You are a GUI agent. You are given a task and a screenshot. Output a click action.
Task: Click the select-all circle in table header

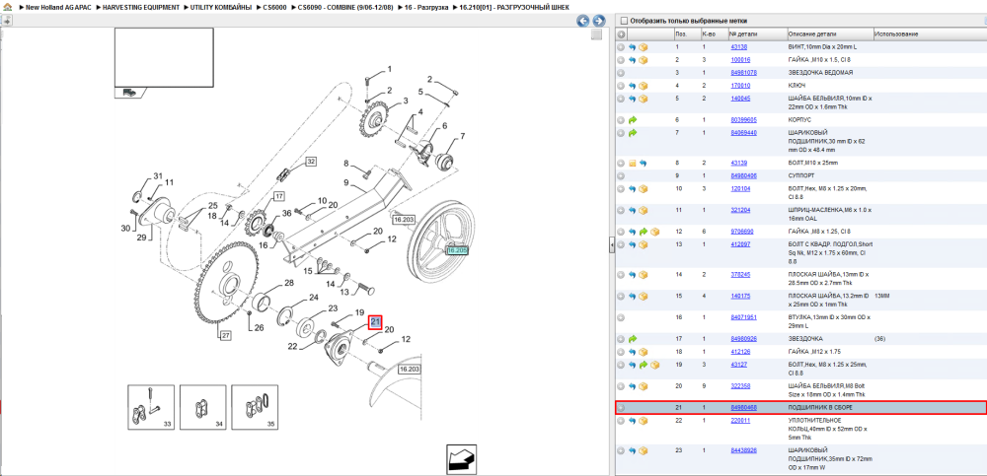point(621,34)
